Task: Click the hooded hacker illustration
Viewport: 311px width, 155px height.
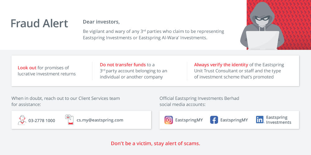Action: click(262, 25)
